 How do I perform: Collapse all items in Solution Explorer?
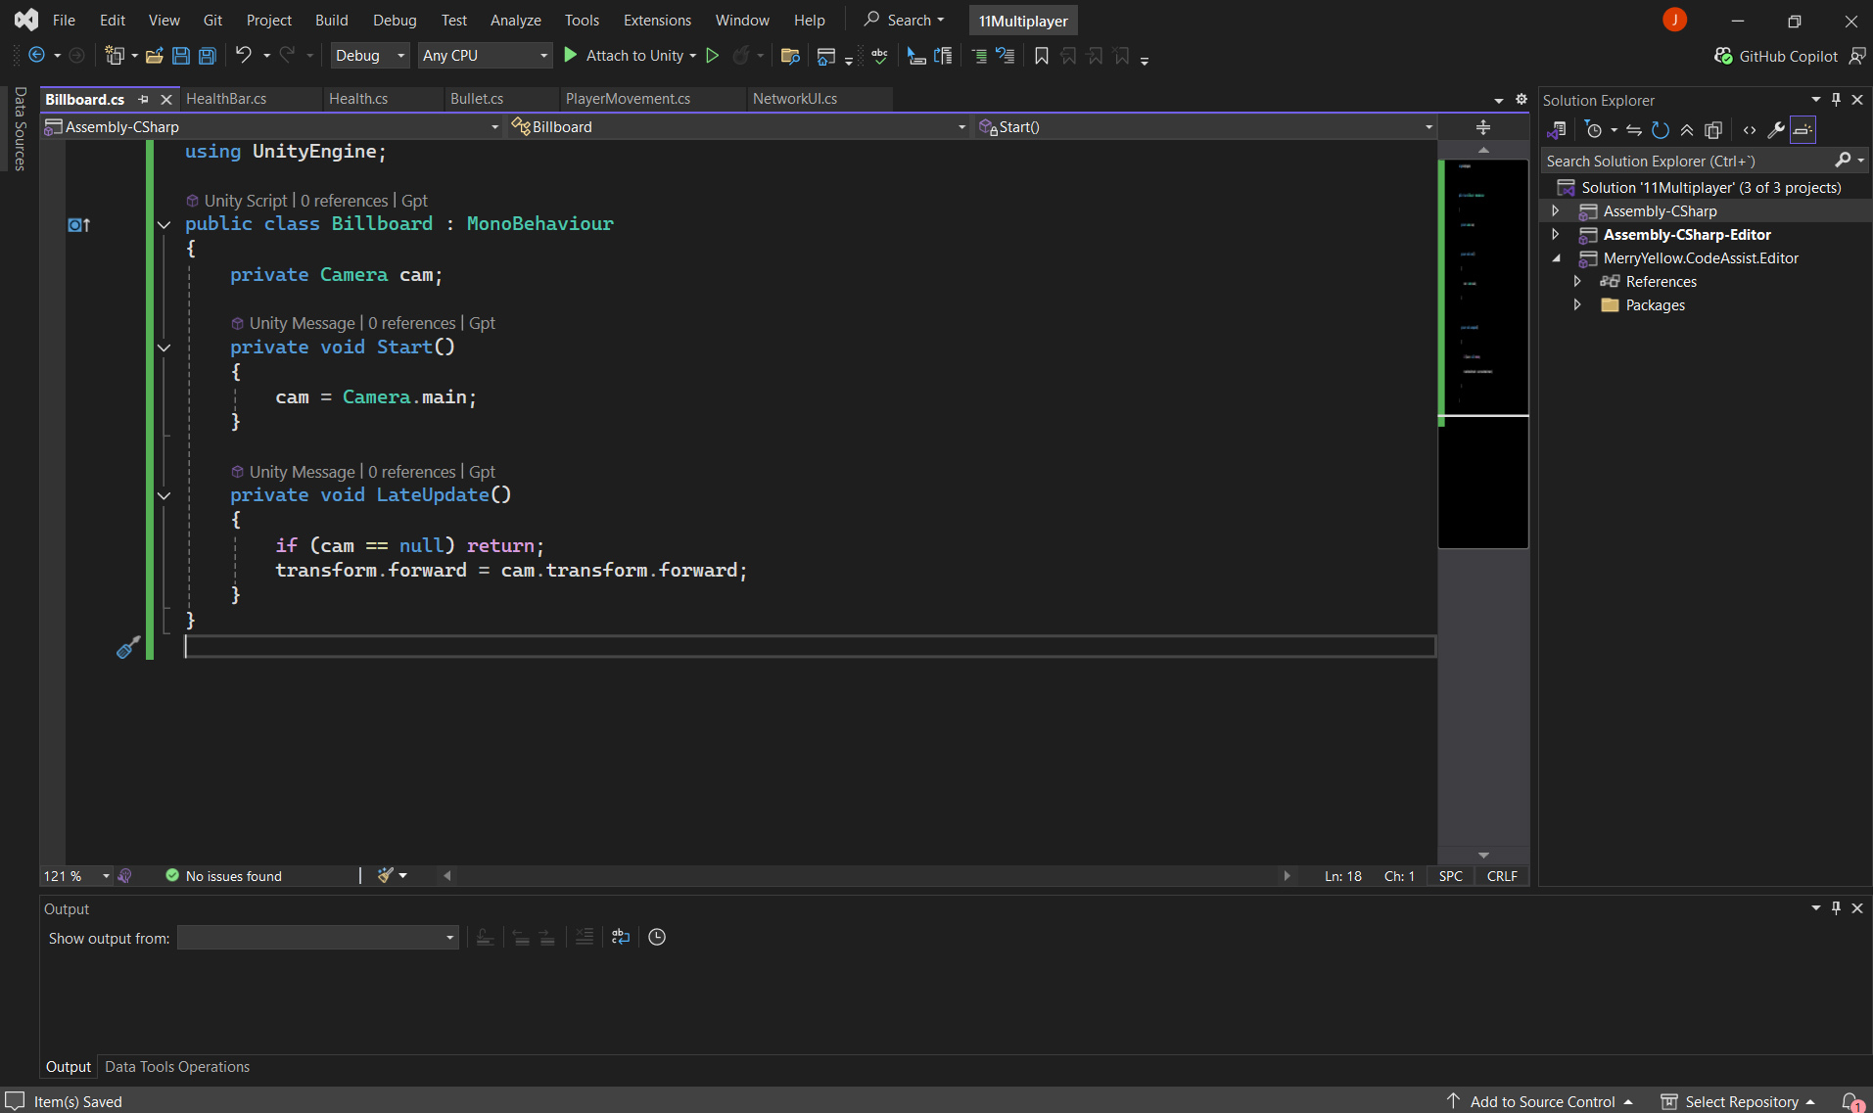1687,130
